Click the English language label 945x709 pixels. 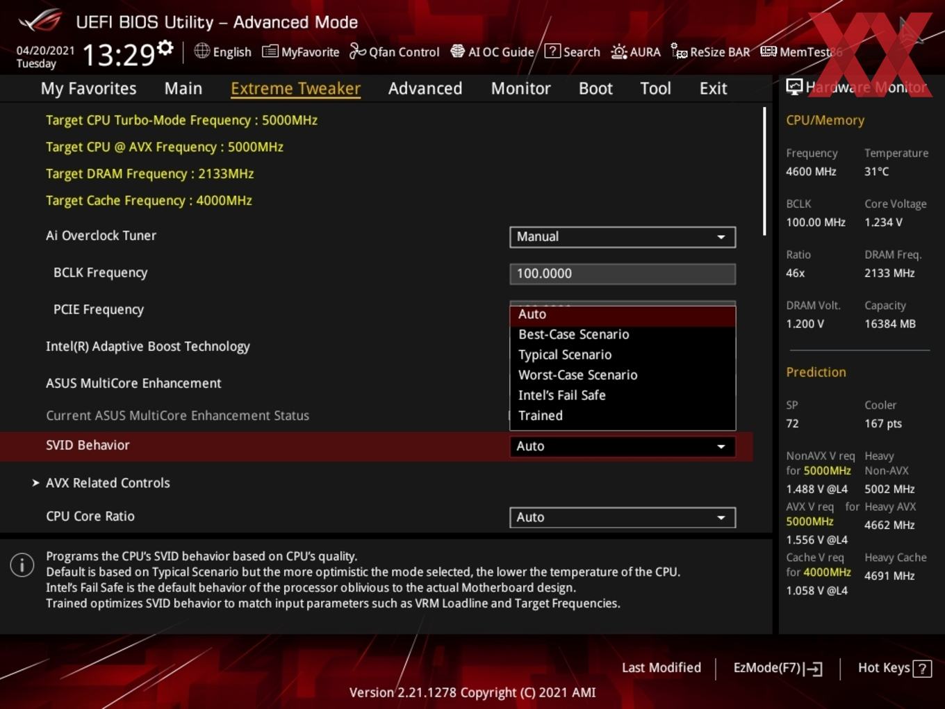click(x=232, y=52)
